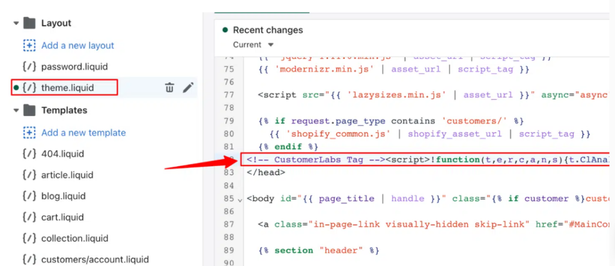Click the plus icon beside Add a new template

[29, 133]
